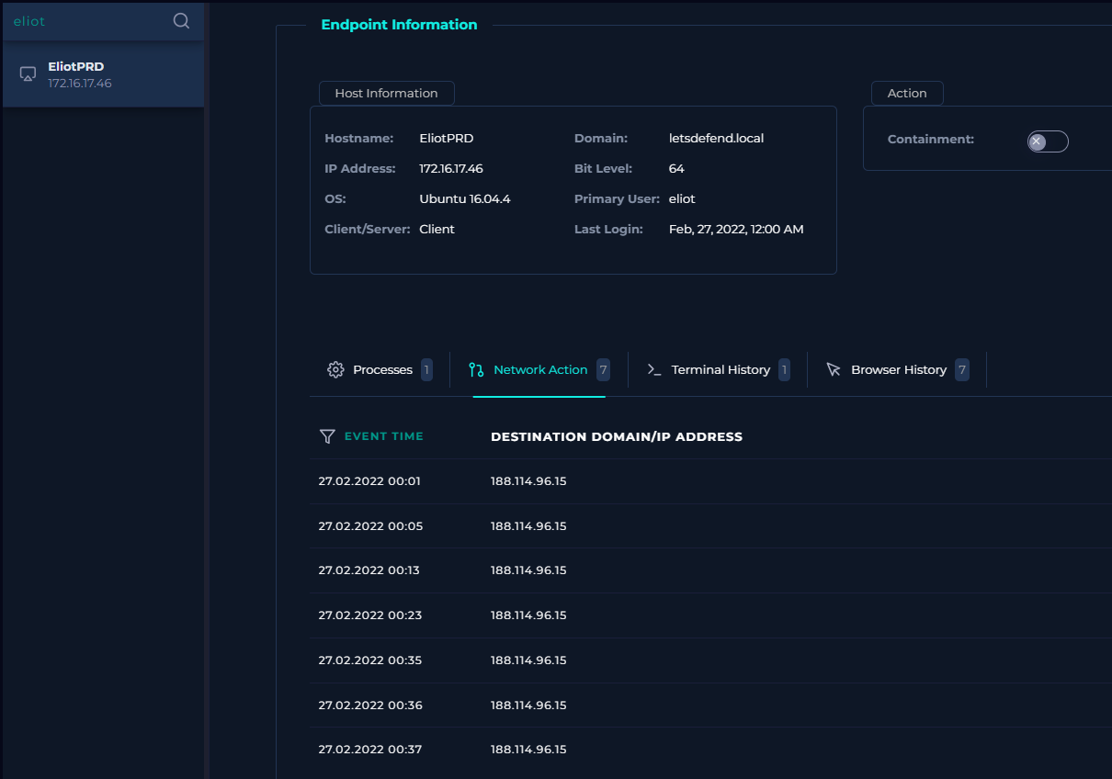Click the IP 172.16.17.46 under EliotPRD in sidebar

click(80, 83)
